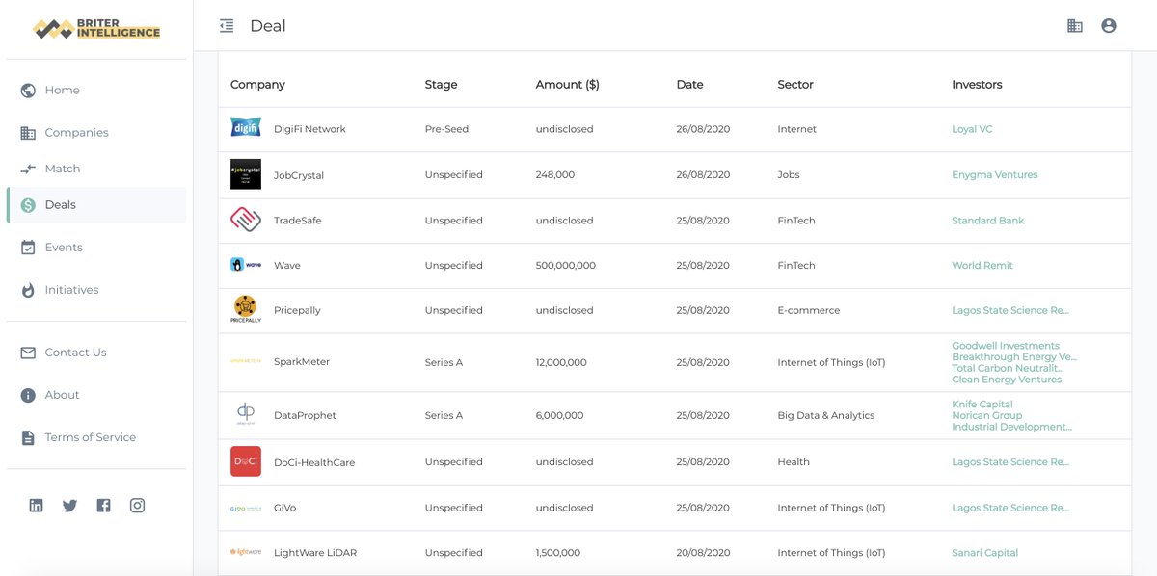Click the 500,000,000 amount for Wave

click(566, 266)
